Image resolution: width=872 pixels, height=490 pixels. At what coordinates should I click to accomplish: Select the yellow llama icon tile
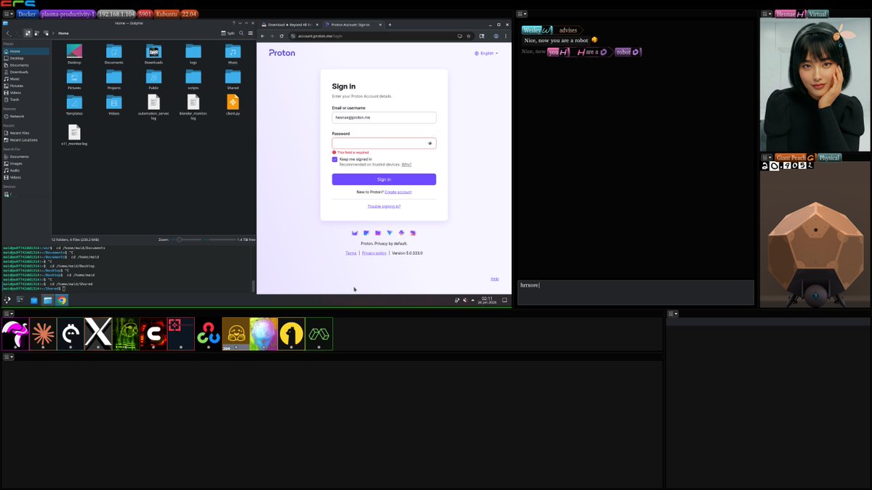click(291, 333)
